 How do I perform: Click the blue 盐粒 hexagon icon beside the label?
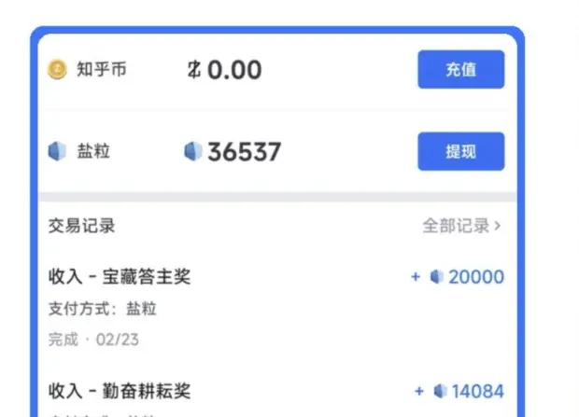58,151
